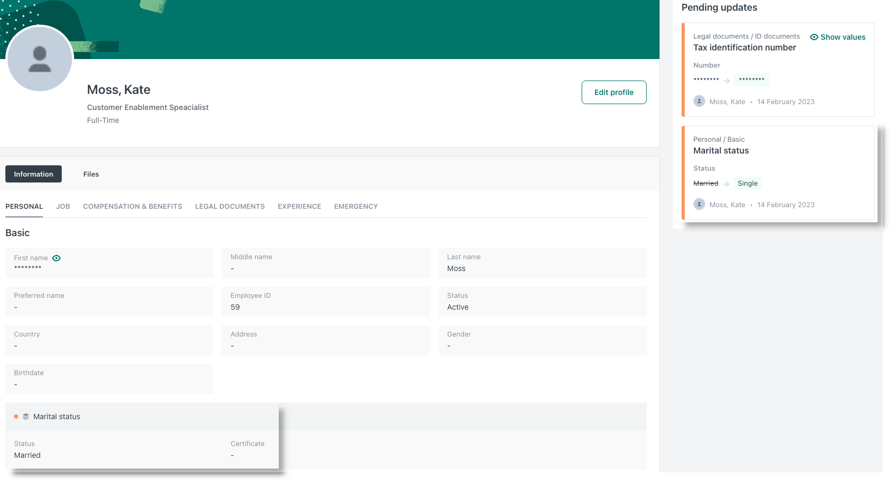Open the EXPERIENCE sub-tab

[x=299, y=207]
